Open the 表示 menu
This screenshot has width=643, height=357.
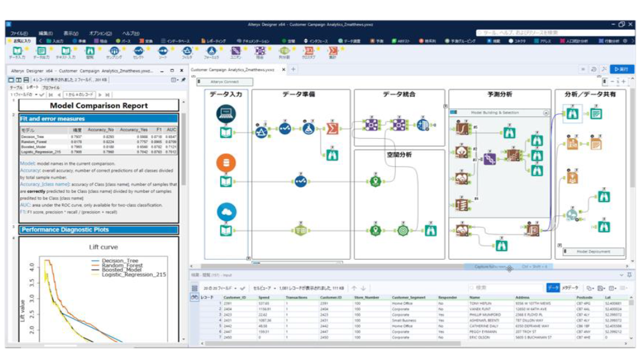(x=71, y=33)
